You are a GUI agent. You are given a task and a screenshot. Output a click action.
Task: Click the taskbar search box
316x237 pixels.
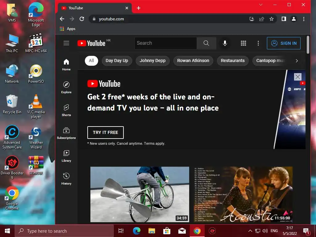click(64, 231)
